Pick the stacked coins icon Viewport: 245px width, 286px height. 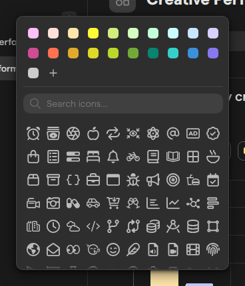153,226
